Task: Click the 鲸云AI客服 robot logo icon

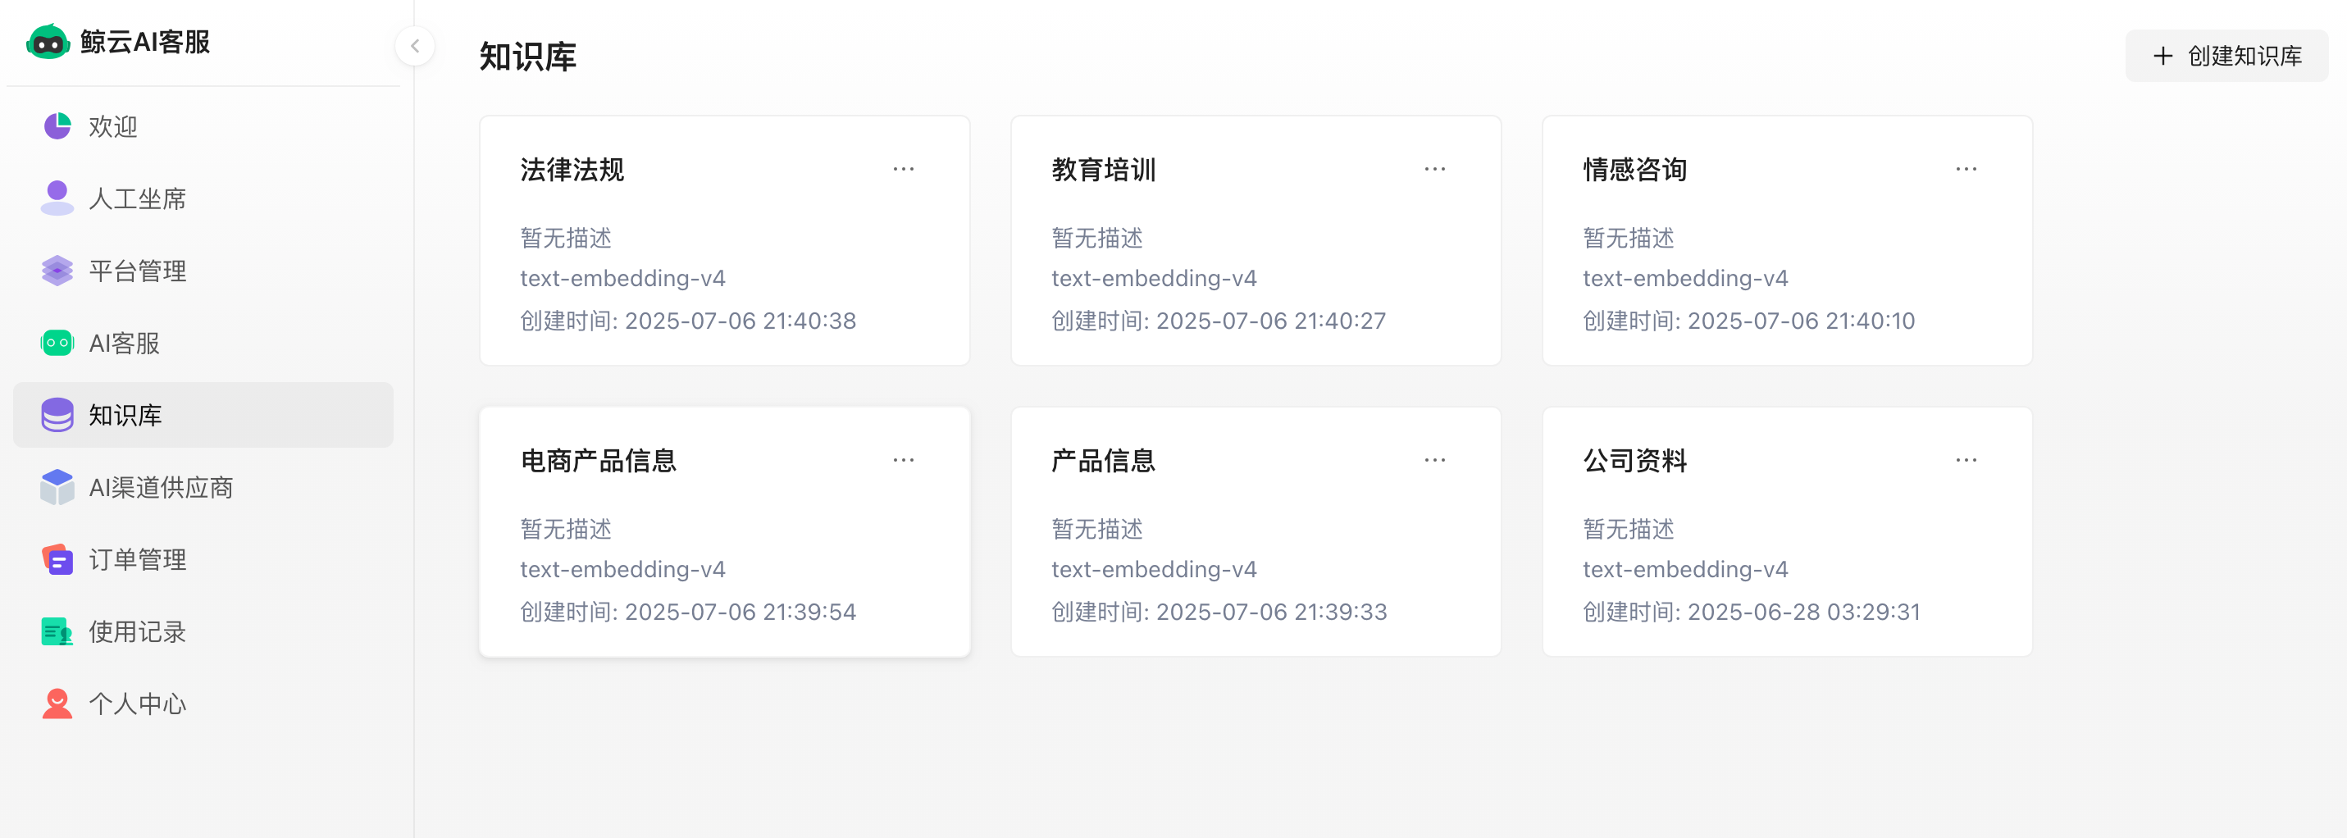Action: pos(48,42)
